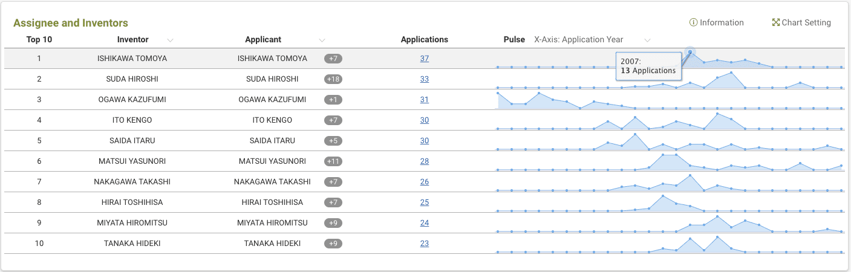
Task: Expand the Inventor column dropdown
Action: point(170,40)
